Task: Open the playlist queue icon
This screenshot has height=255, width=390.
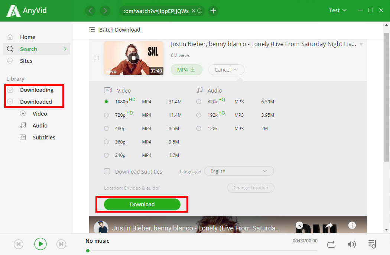Action: click(x=372, y=244)
